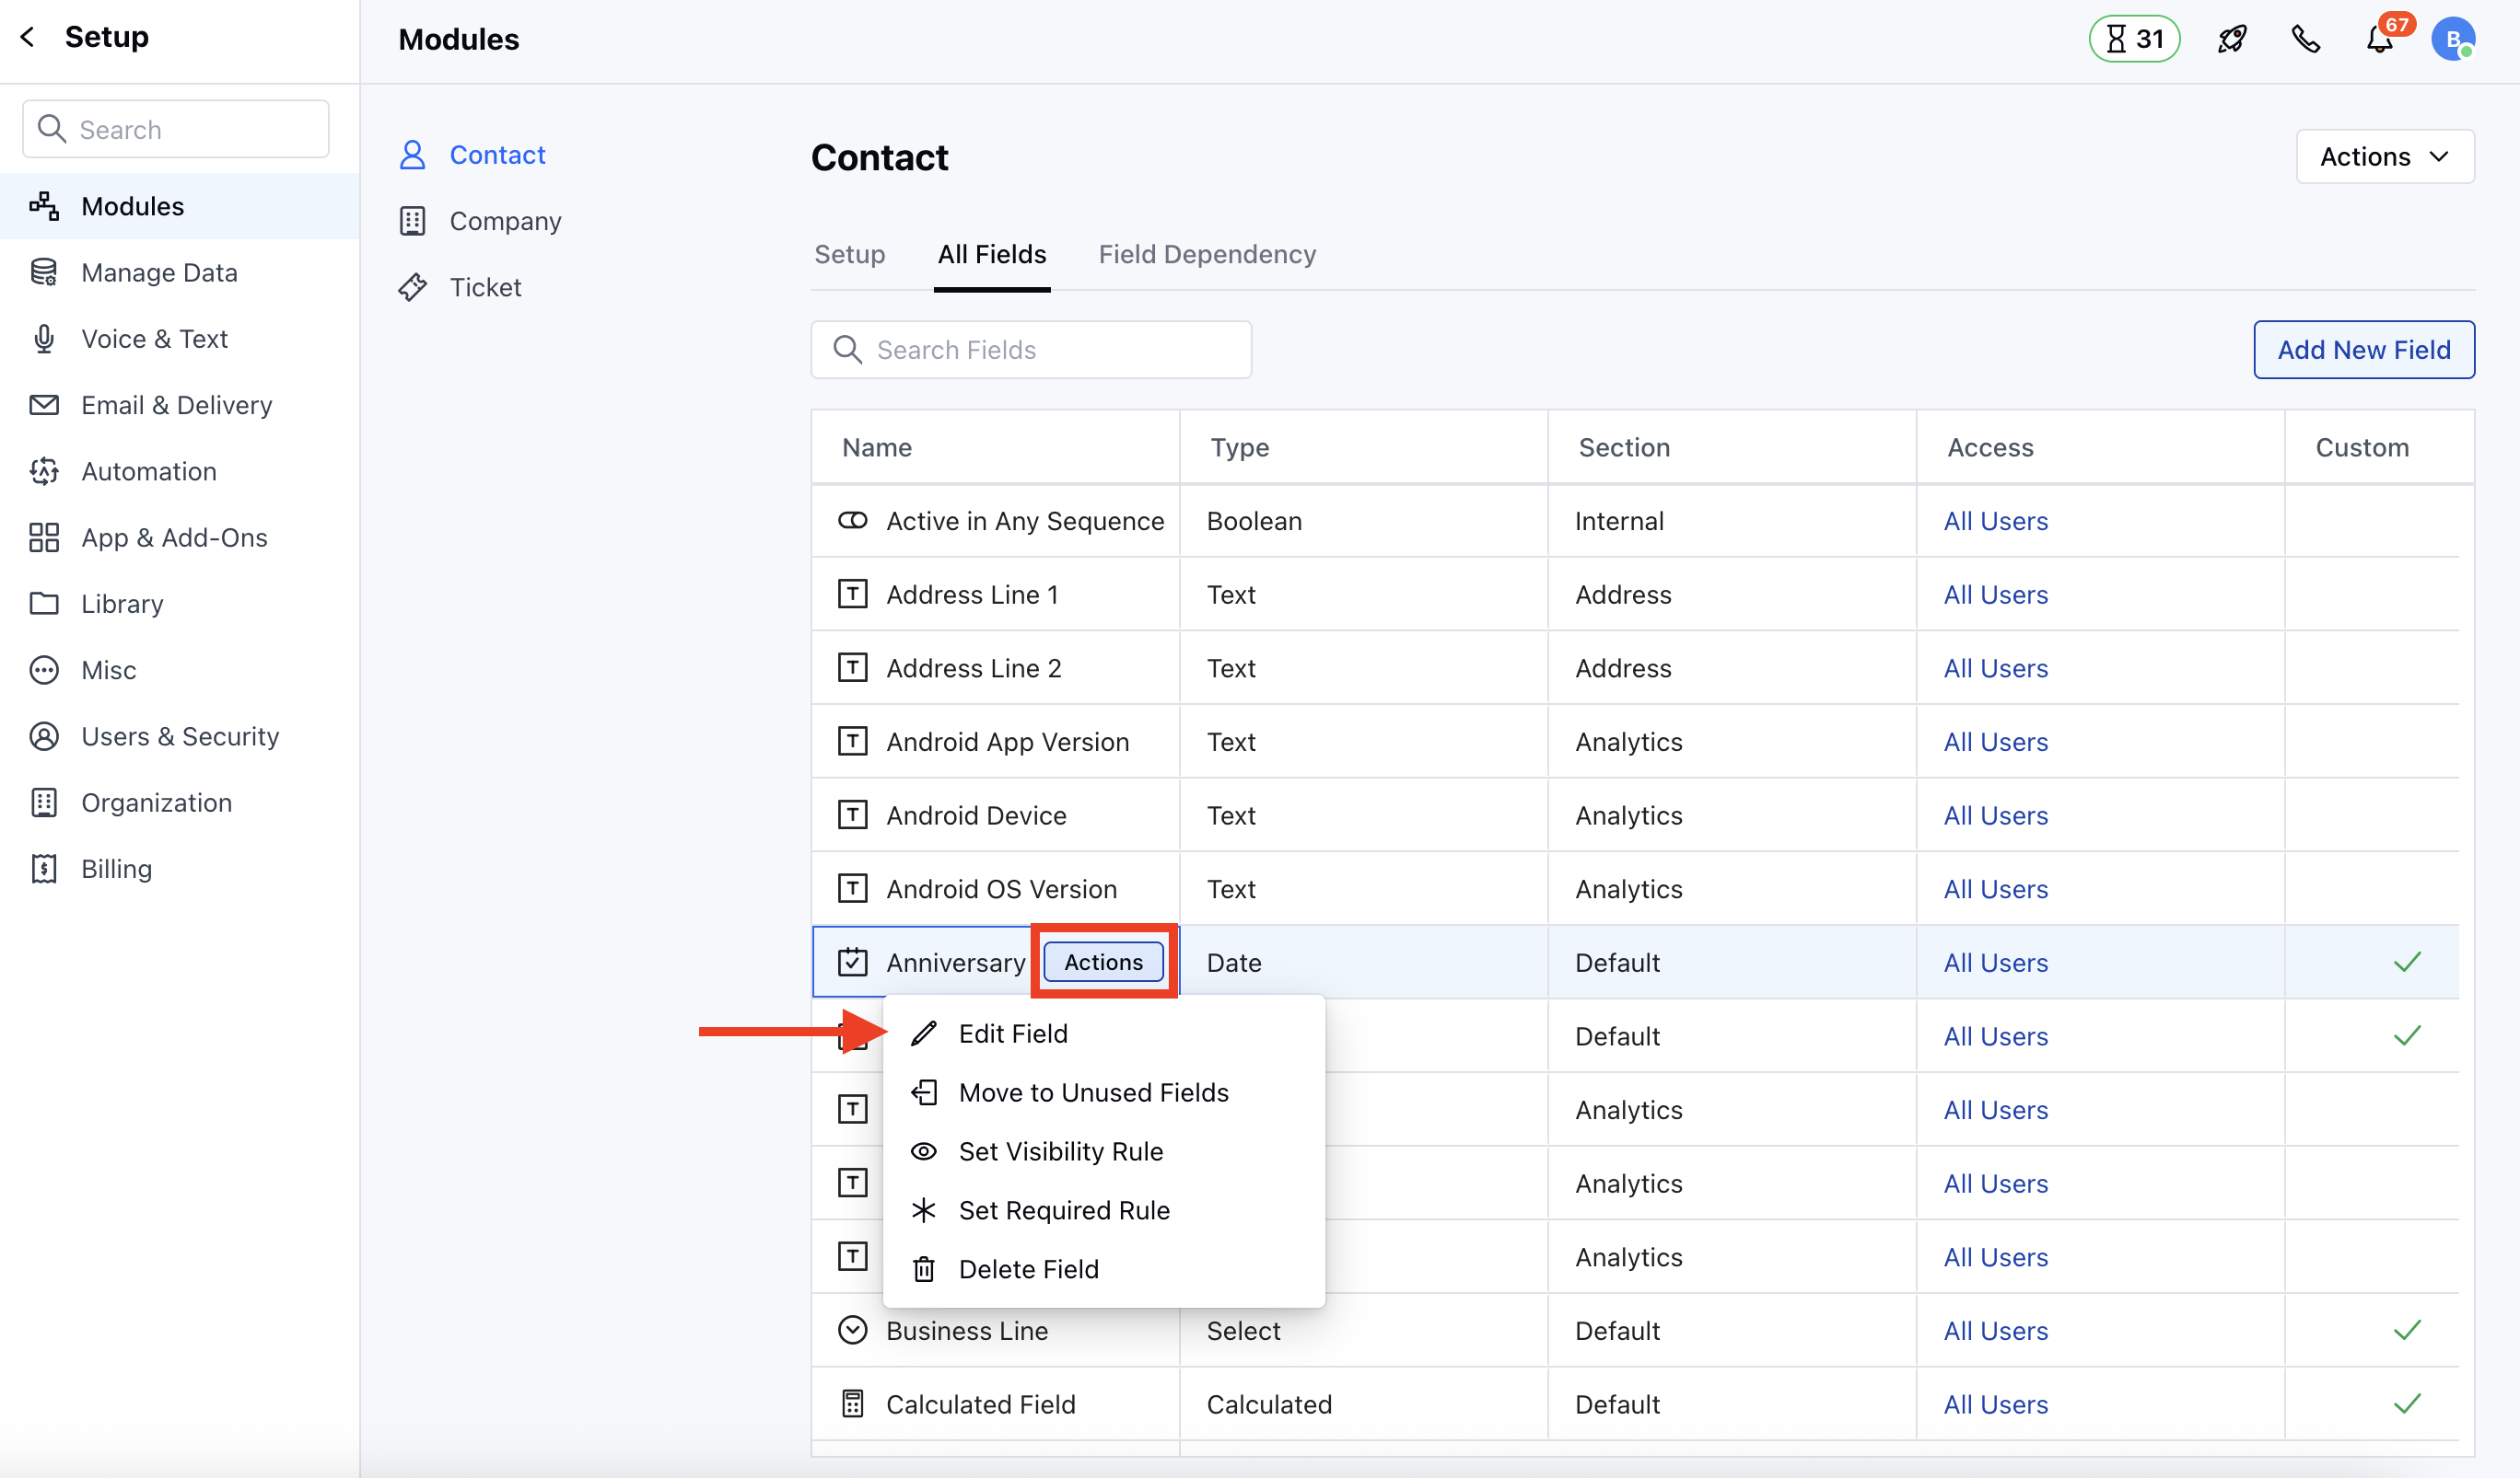
Task: Click the Add New Field button
Action: click(2363, 350)
